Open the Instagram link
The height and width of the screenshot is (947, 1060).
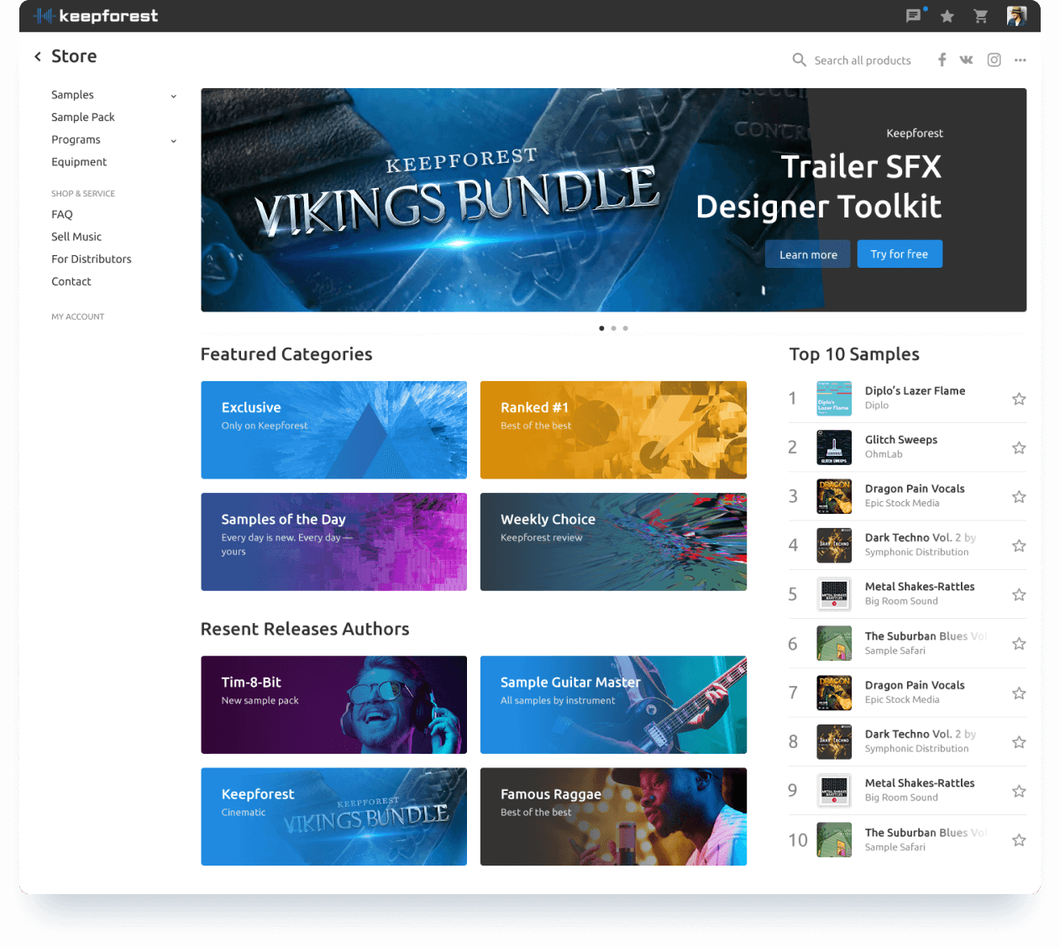(994, 60)
